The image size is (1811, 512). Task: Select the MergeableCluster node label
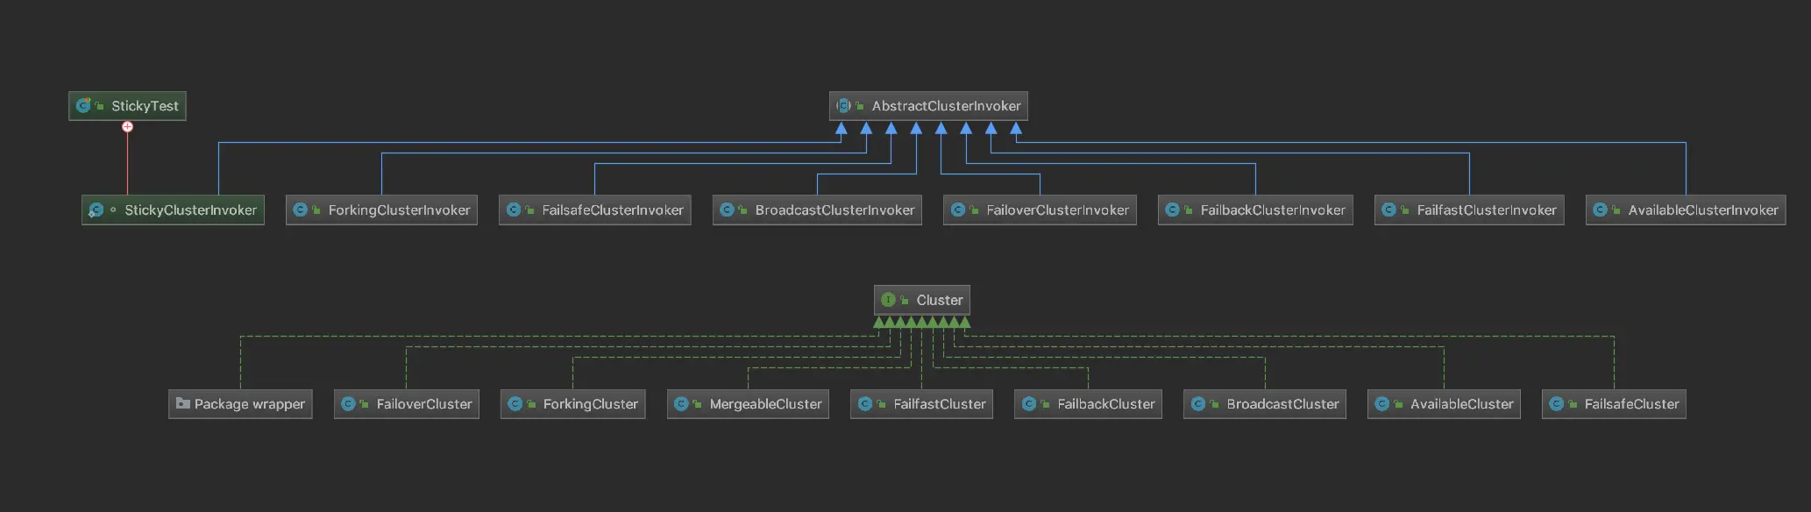765,404
